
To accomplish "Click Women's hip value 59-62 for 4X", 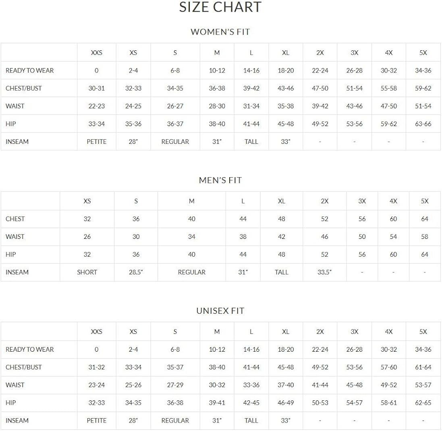I will pos(389,124).
